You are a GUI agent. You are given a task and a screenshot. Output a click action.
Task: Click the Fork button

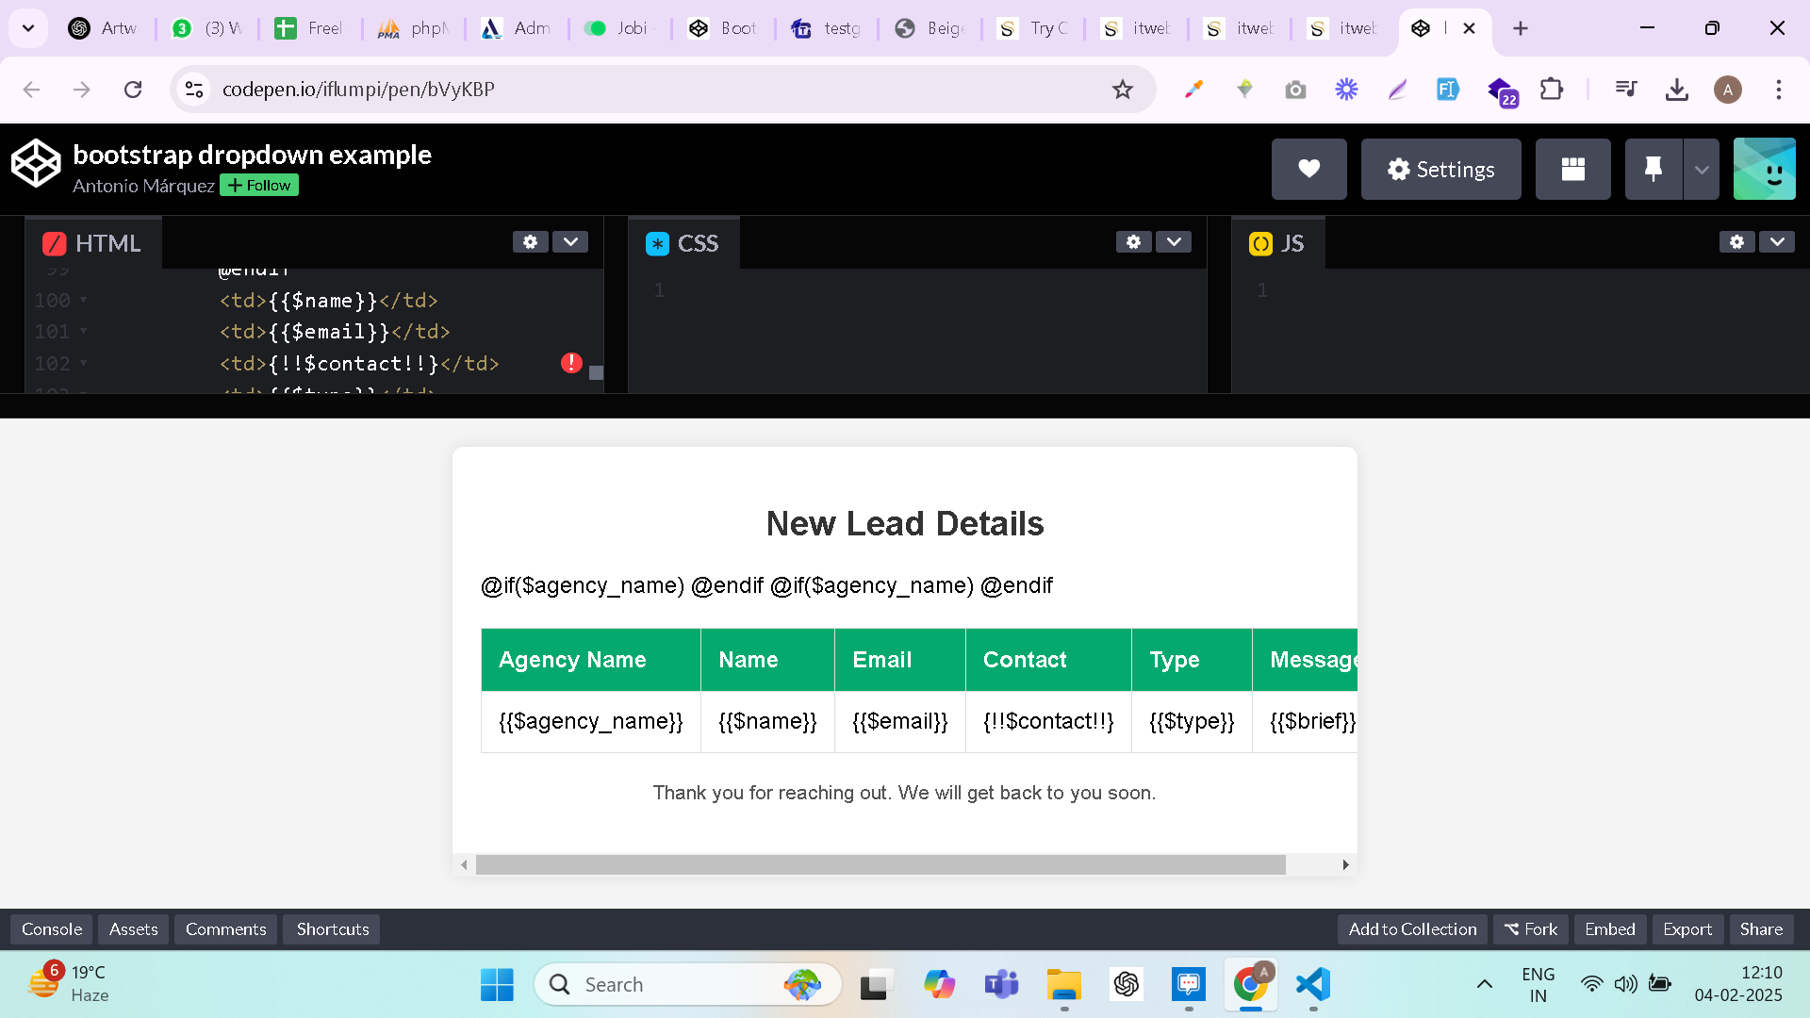(1531, 929)
